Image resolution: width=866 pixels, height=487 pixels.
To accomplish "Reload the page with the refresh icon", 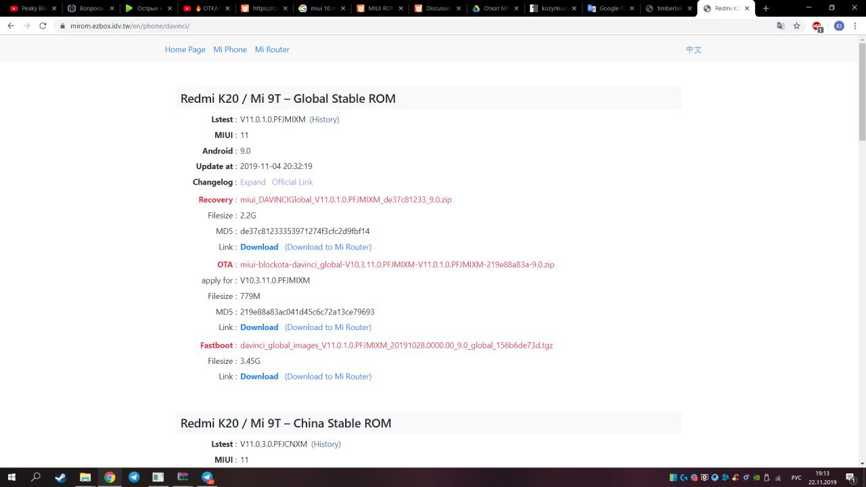I will tap(43, 26).
